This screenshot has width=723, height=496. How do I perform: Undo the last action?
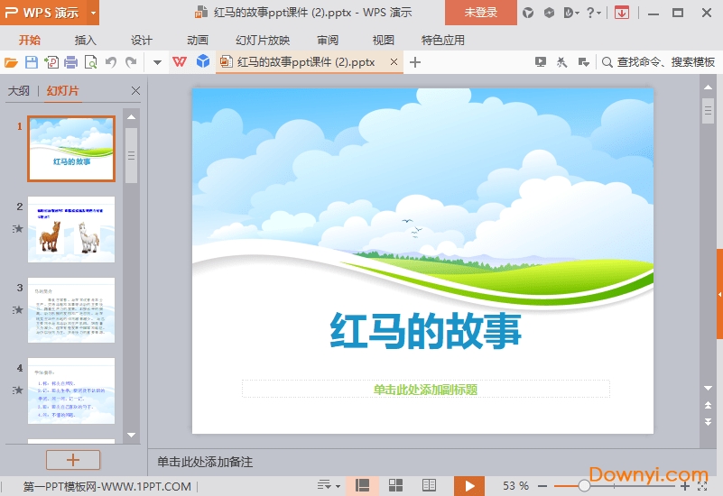[x=111, y=62]
